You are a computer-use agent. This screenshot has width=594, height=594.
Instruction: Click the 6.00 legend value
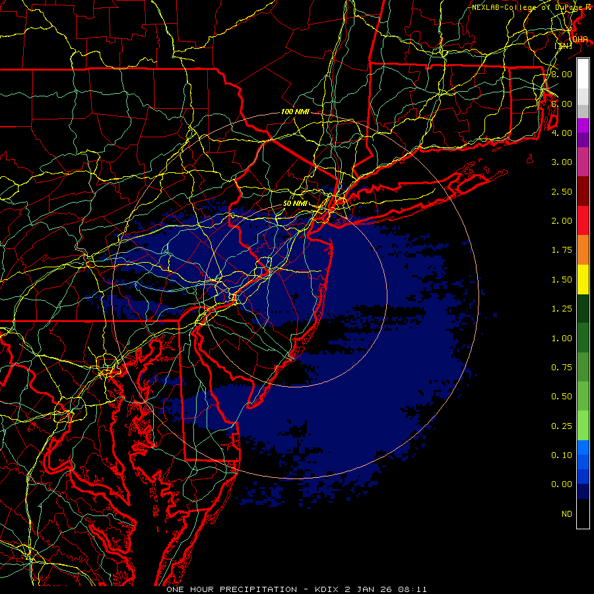[x=562, y=104]
